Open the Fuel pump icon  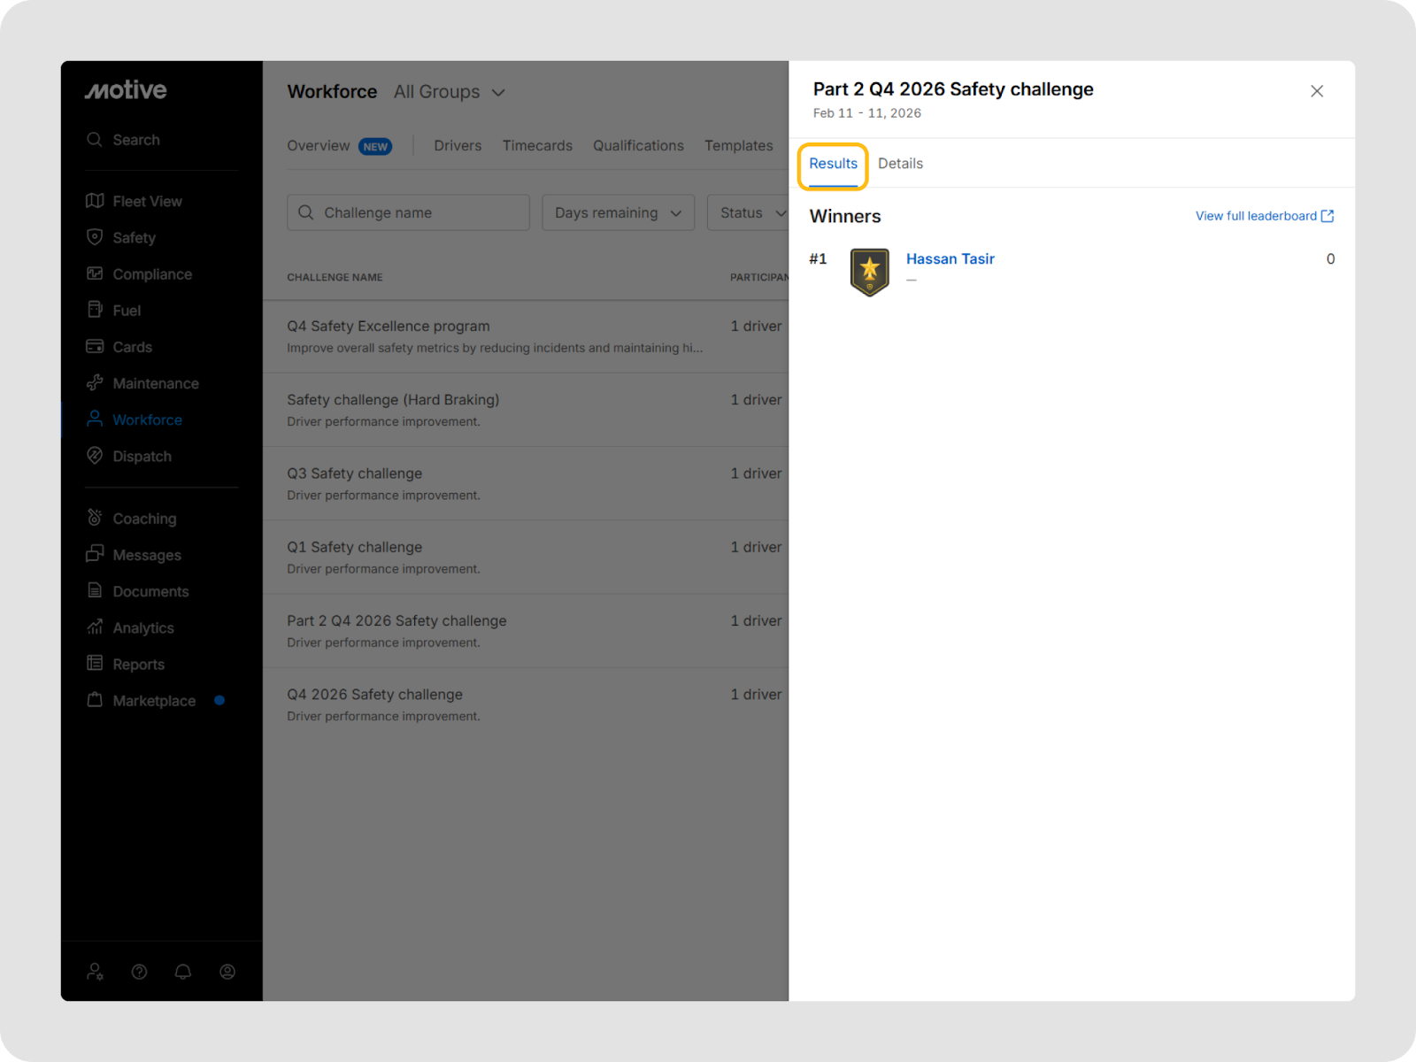95,310
